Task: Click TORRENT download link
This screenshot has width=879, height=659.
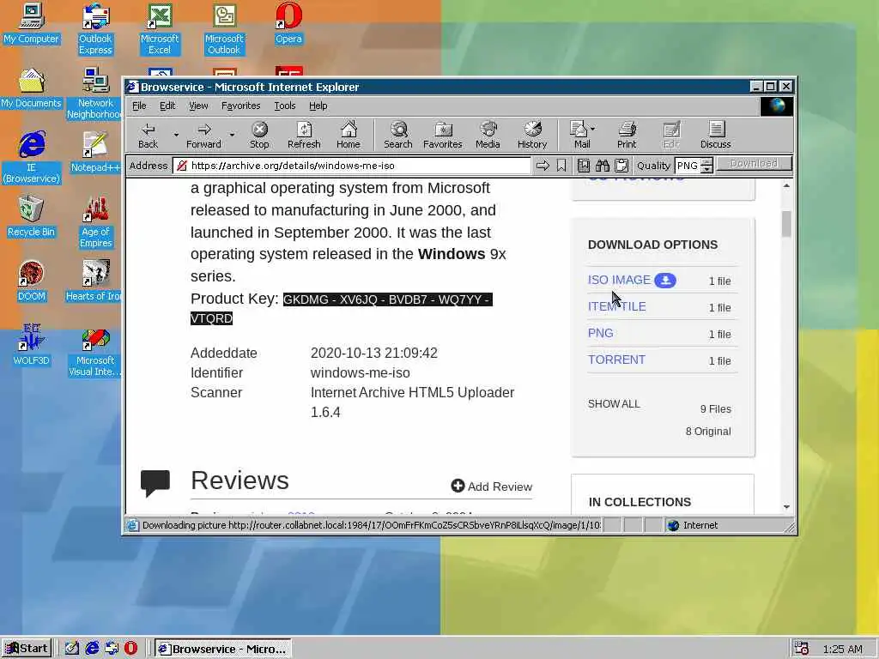Action: tap(616, 360)
